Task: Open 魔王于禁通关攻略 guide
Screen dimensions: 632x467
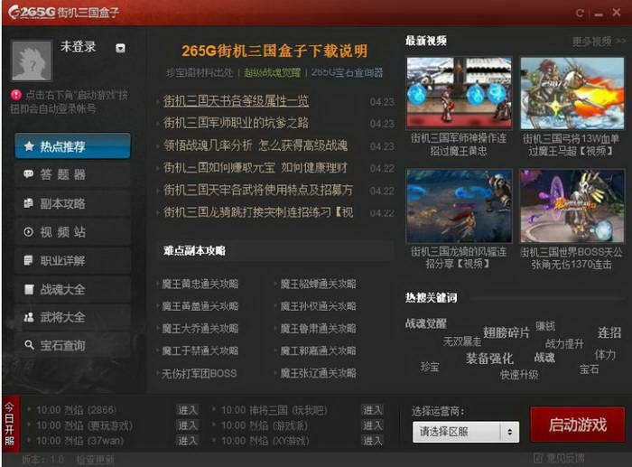Action: point(200,350)
